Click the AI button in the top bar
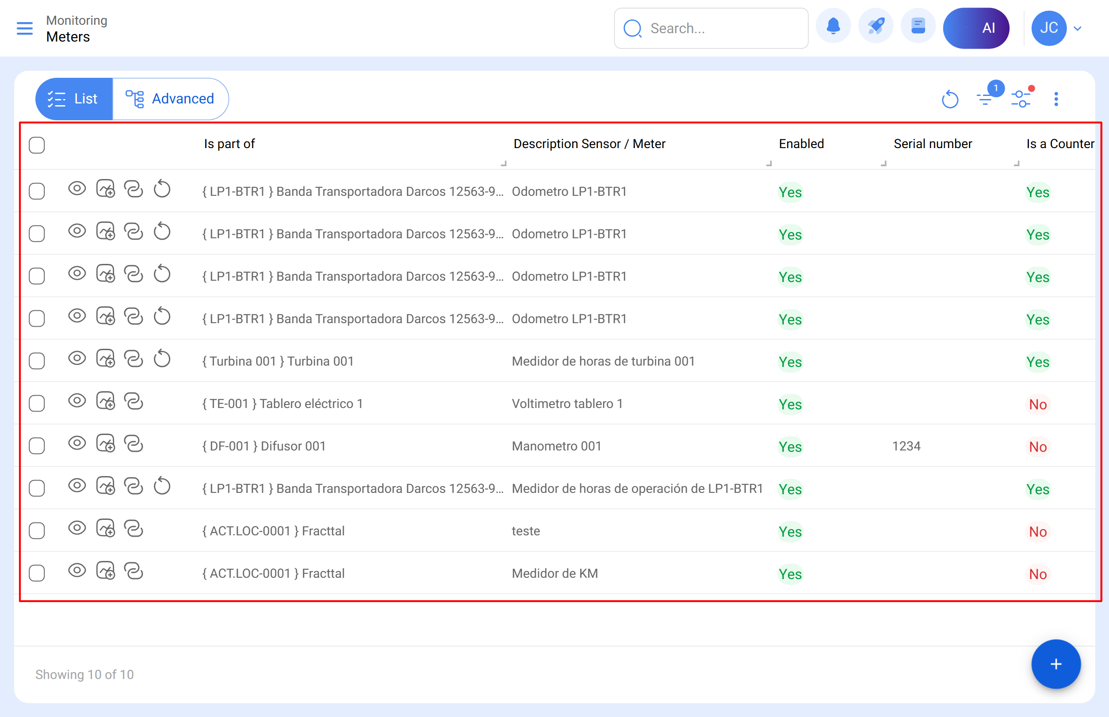The width and height of the screenshot is (1109, 717). coord(976,28)
